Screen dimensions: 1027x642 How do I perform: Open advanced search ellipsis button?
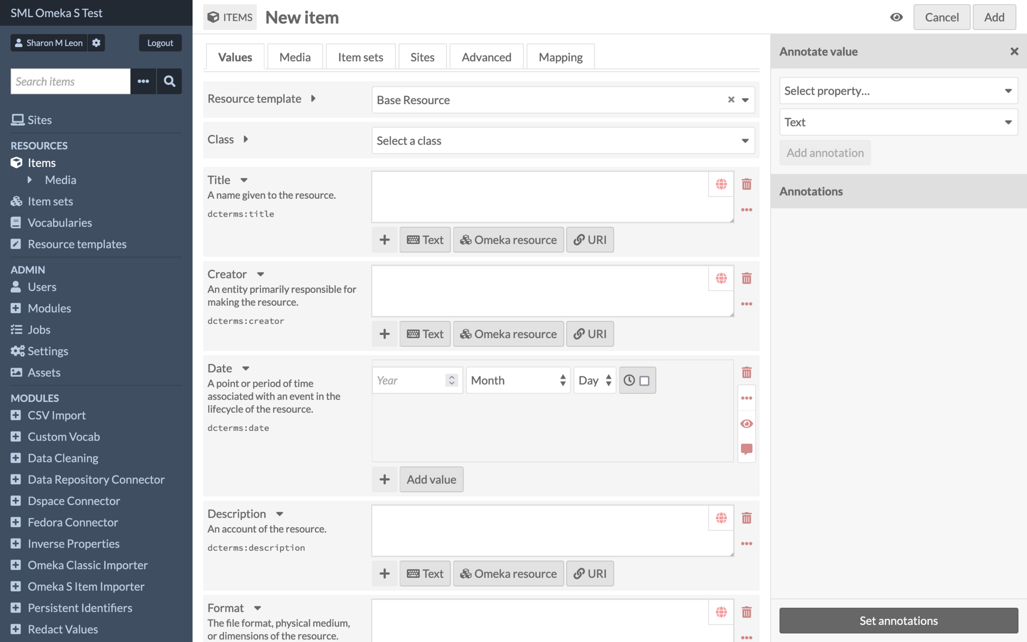[143, 81]
